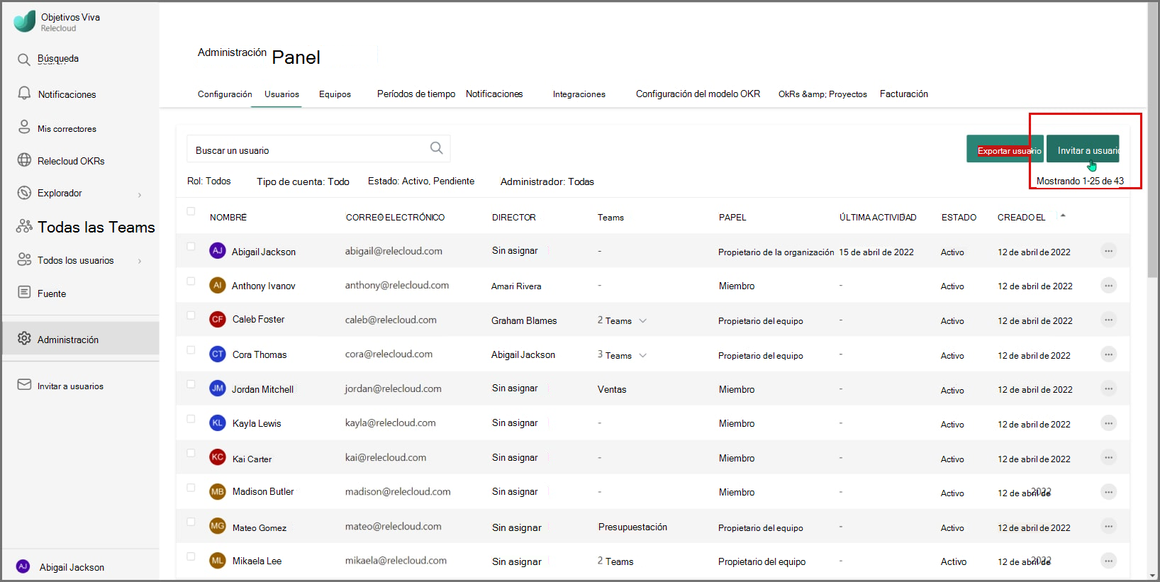Select the checkbox next to Caleb Foster
This screenshot has height=582, width=1160.
(191, 315)
